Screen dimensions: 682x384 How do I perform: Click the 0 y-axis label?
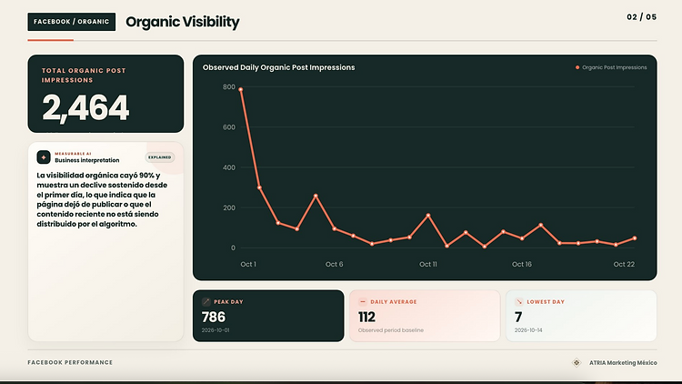pyautogui.click(x=233, y=248)
